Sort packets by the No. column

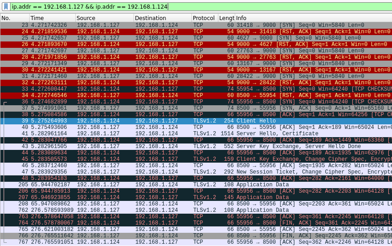14,18
